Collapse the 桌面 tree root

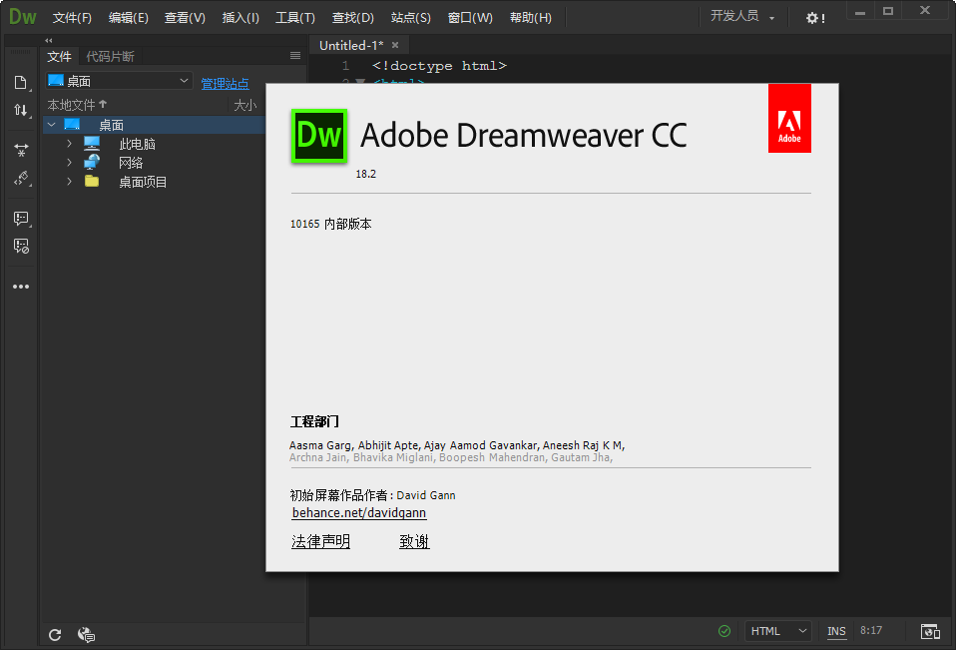point(52,125)
